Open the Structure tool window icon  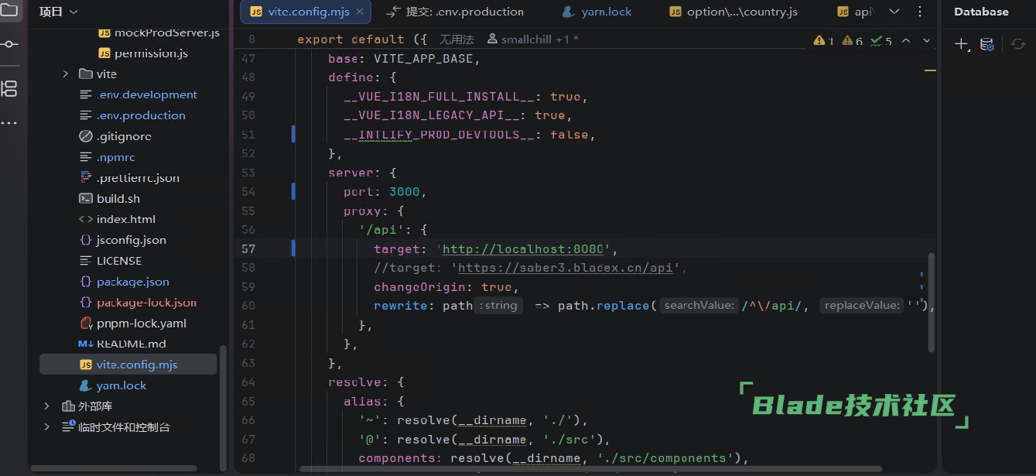9,88
